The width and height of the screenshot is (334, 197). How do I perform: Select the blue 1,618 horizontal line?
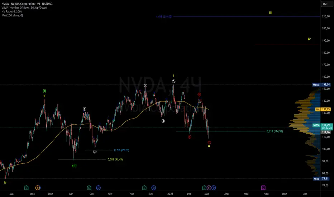click(x=247, y=16)
